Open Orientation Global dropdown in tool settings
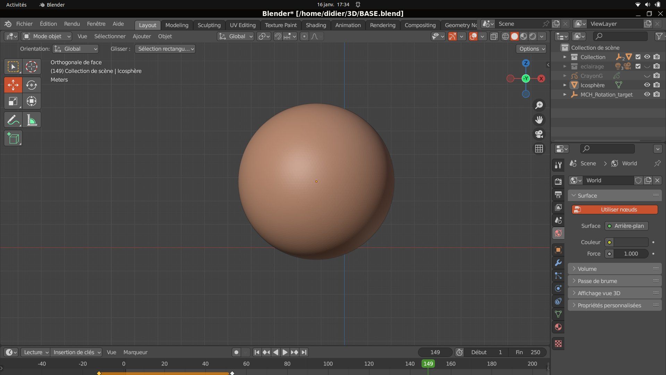The image size is (666, 375). click(x=76, y=49)
